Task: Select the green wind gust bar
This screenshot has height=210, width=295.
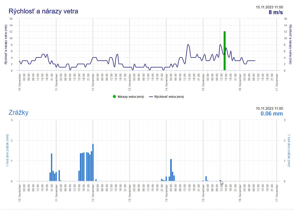Action: [224, 51]
